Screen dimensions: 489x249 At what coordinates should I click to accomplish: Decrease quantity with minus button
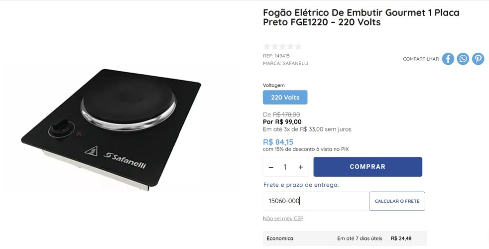pos(271,167)
